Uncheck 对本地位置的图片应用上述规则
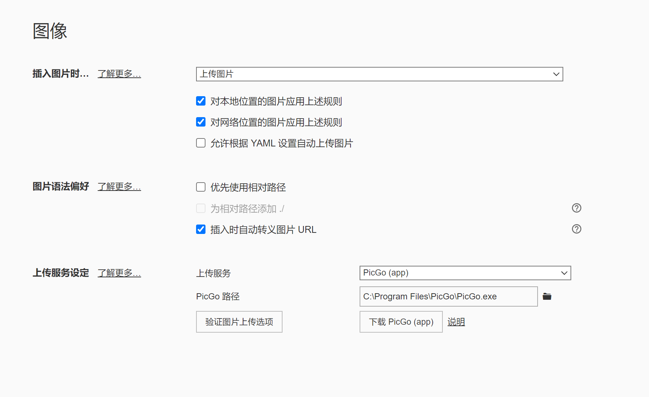Screen dimensions: 649x397 [201, 101]
